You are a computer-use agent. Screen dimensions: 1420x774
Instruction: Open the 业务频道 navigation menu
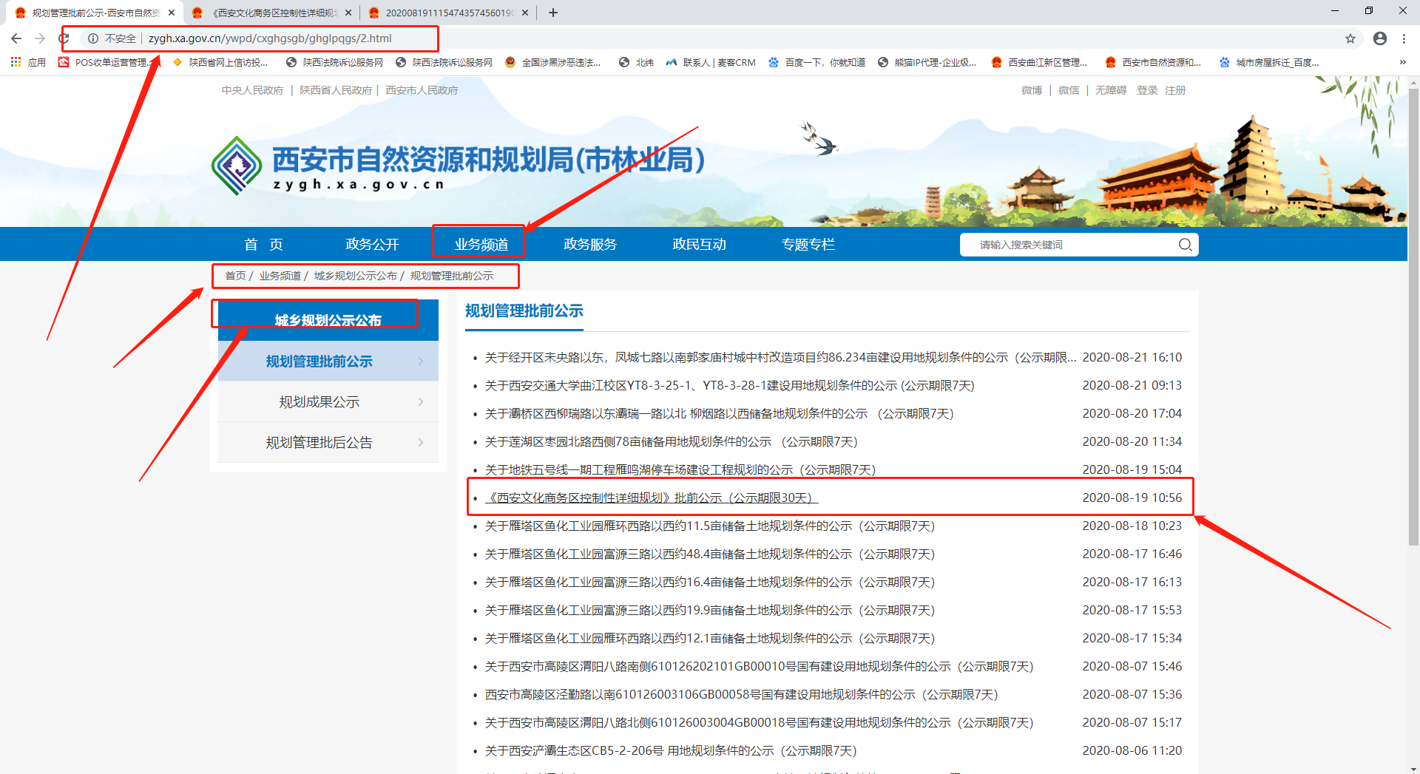coord(481,245)
